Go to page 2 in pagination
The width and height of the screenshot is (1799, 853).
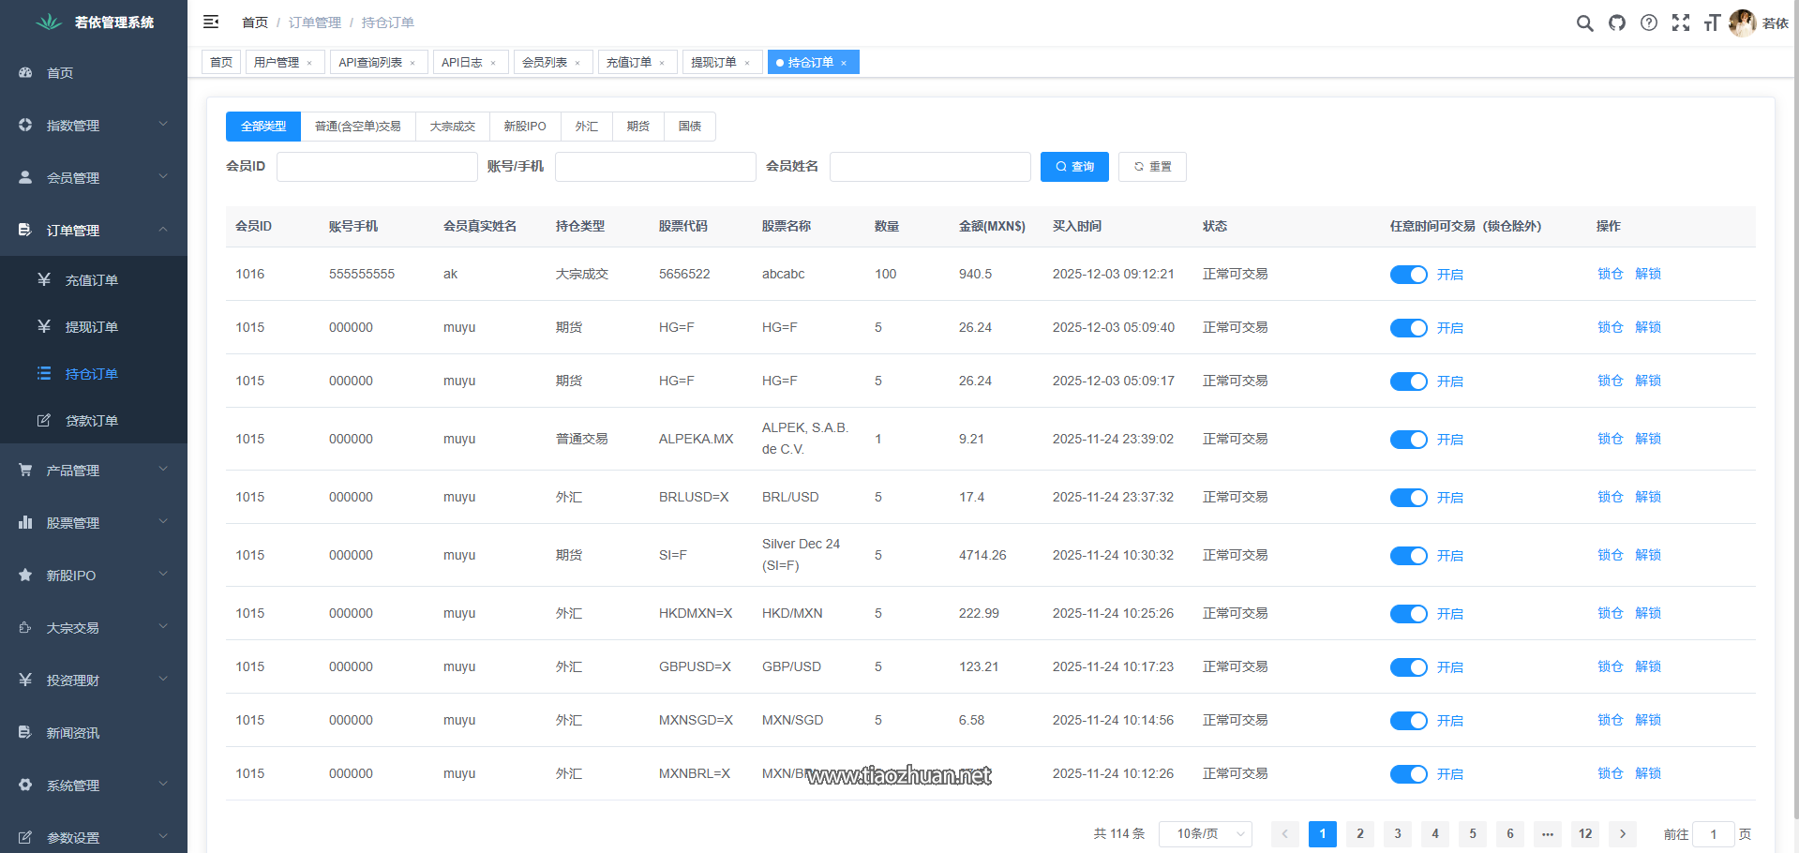pyautogui.click(x=1359, y=834)
